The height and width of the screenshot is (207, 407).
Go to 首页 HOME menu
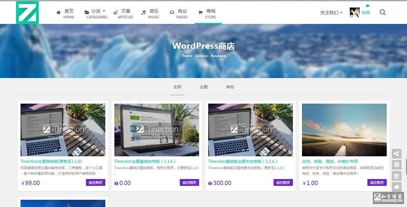click(69, 14)
